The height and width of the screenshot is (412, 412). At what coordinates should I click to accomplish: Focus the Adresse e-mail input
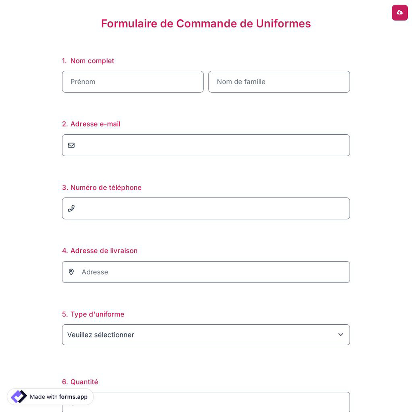click(206, 145)
